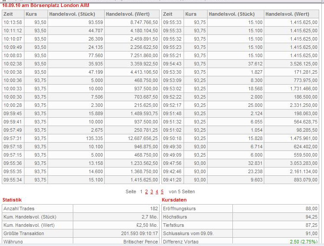Click the Börsenplatz London AIM heading
The image size is (324, 246).
[x=46, y=5]
